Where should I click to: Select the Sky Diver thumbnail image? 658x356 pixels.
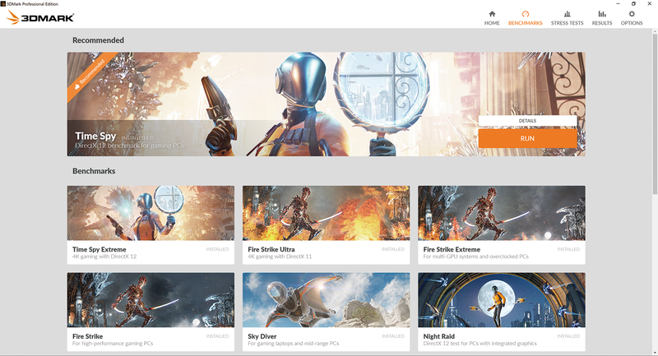326,300
